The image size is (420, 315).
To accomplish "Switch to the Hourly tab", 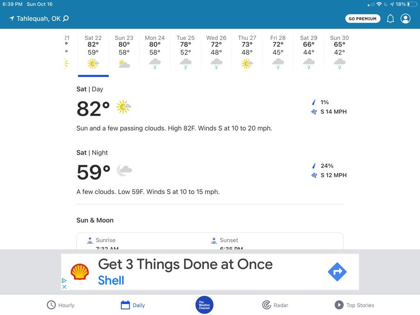I will click(61, 305).
